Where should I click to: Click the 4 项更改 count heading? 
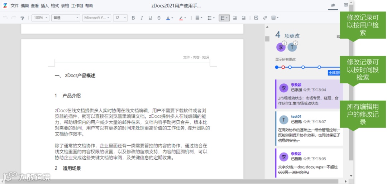(287, 35)
